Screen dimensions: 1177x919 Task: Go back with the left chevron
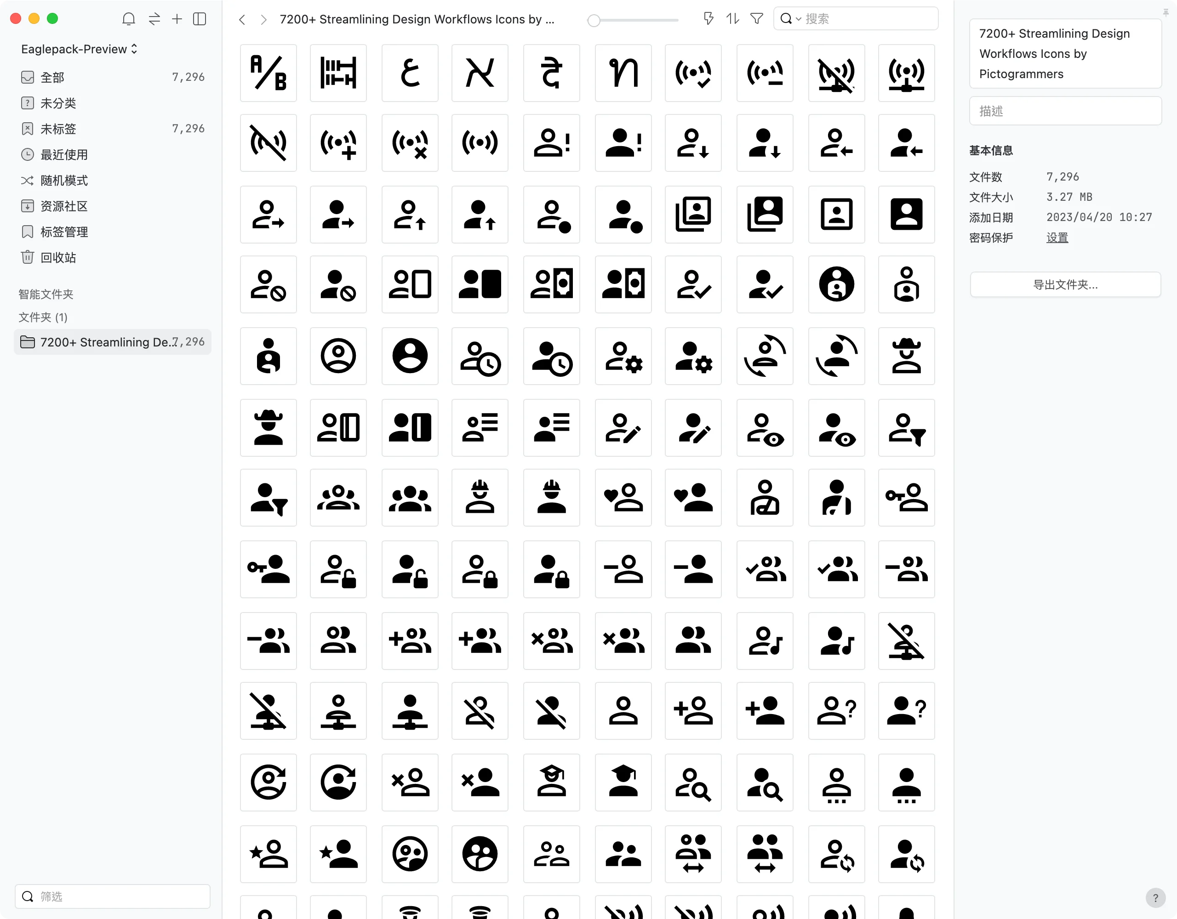click(242, 19)
